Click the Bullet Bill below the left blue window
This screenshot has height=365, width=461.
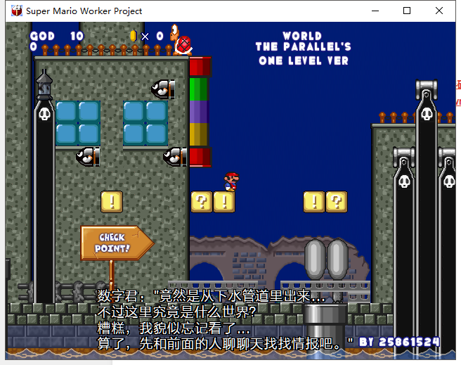pos(88,156)
